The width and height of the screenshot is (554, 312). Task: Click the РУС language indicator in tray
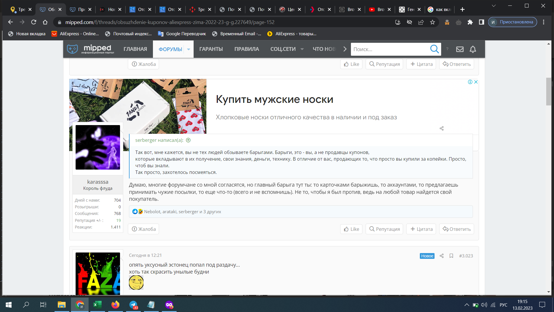(504, 305)
